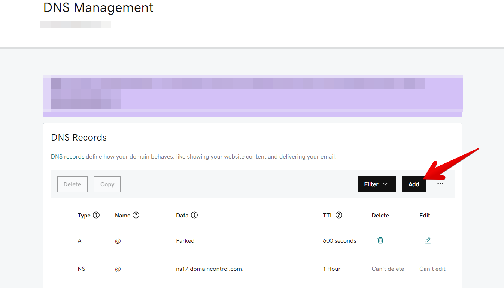This screenshot has height=288, width=504.
Task: Click the 600 seconds TTL value
Action: point(339,241)
